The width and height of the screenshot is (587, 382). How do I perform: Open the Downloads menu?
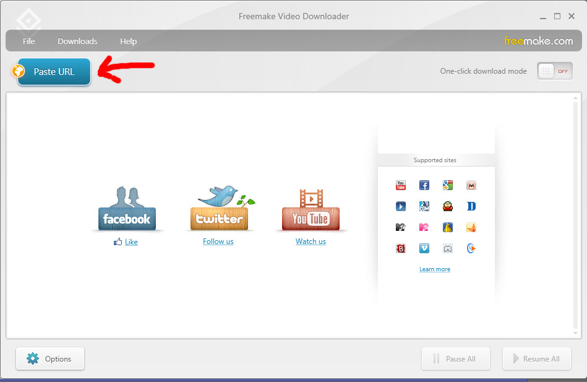(77, 41)
